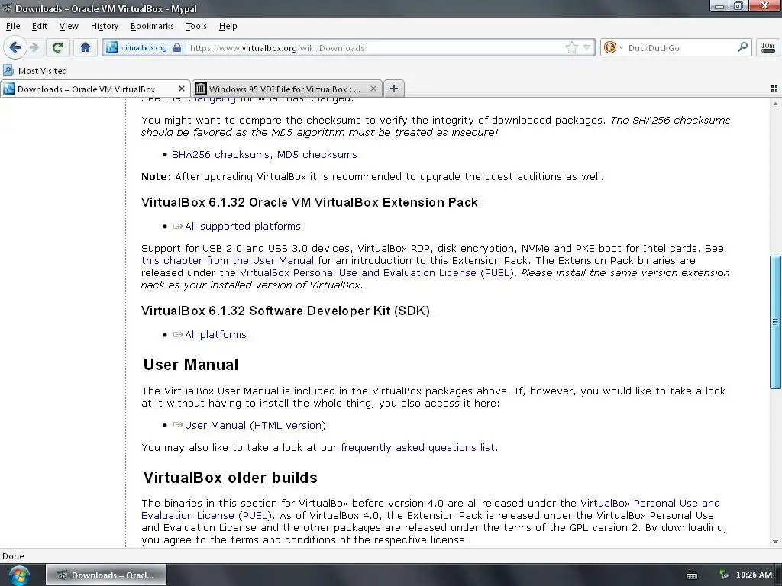
Task: Click the vertical scrollbar thumb
Action: point(775,322)
